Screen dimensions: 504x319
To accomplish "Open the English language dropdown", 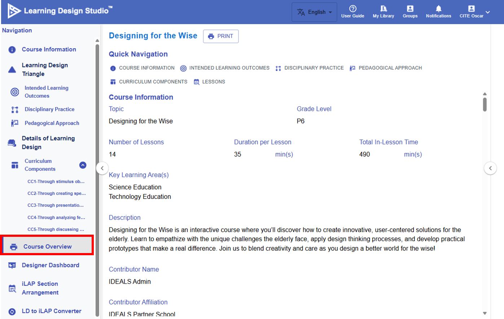I will tap(314, 12).
